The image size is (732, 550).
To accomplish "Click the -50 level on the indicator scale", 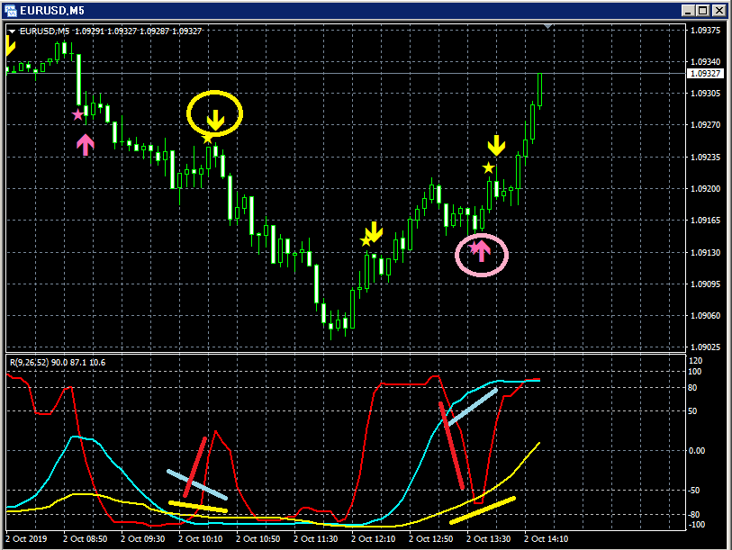I will (x=694, y=491).
